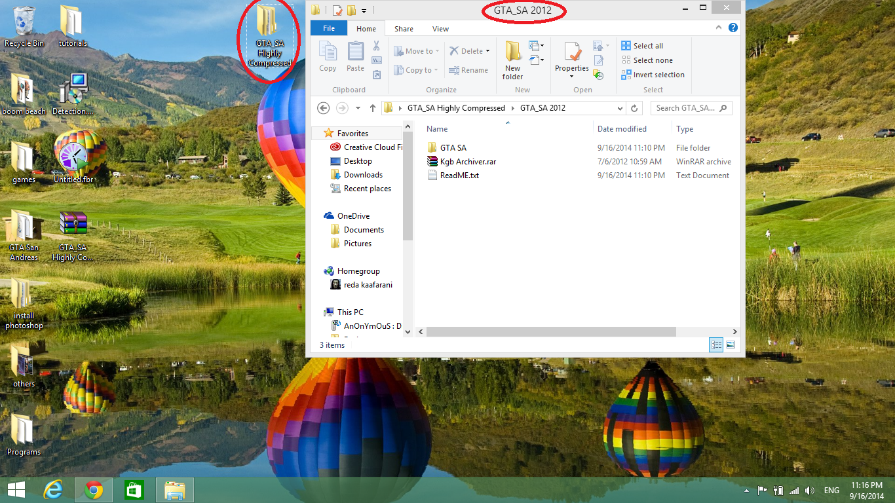The image size is (895, 503).
Task: Collapse the ribbon with the chevron
Action: 719,28
